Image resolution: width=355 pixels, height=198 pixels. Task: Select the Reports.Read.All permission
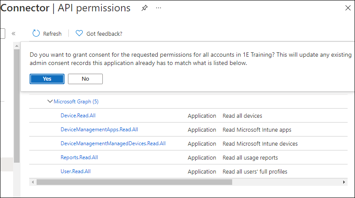79,157
